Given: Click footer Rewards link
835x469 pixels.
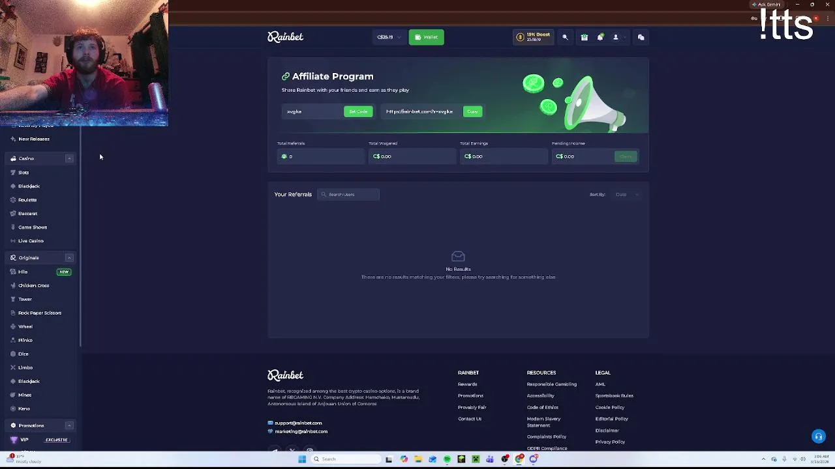Looking at the screenshot, I should click(x=468, y=384).
